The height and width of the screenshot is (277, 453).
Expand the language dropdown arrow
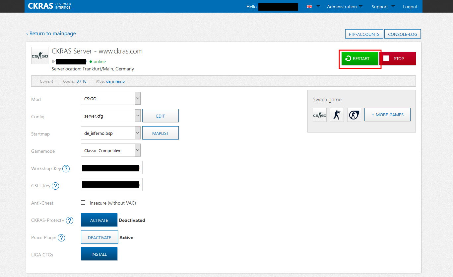[318, 6]
